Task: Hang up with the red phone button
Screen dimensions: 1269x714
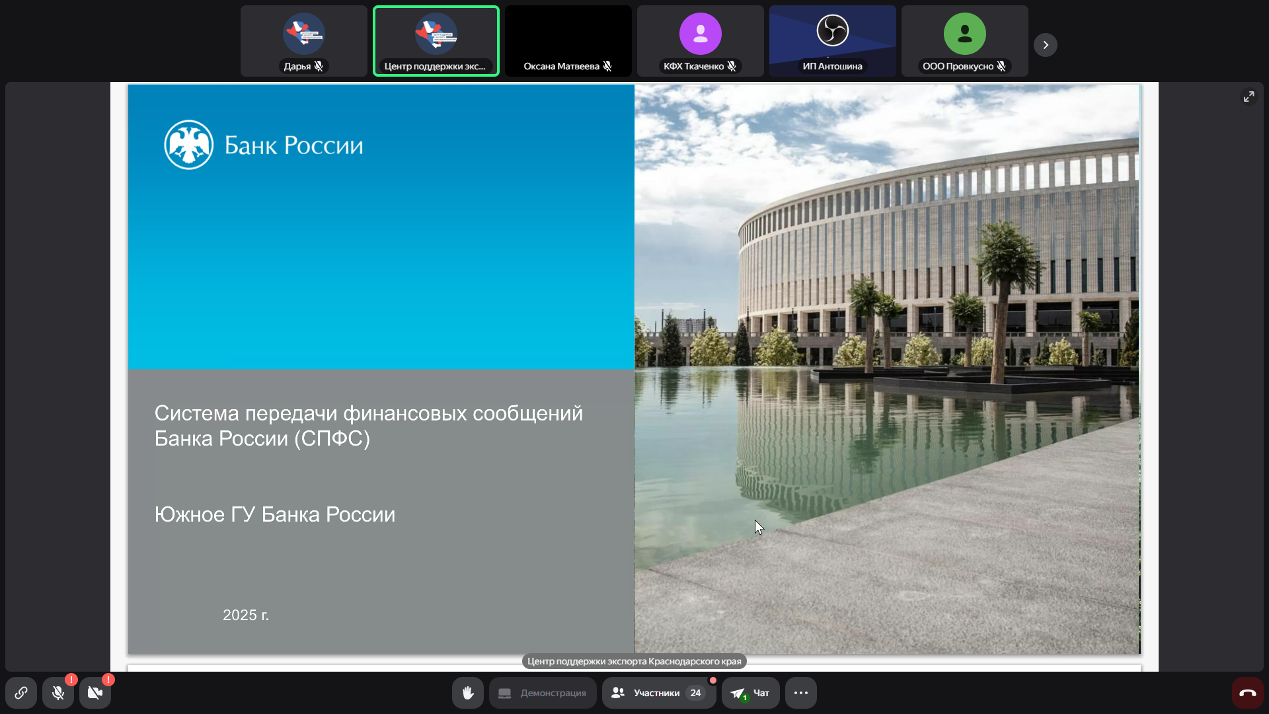Action: pos(1247,693)
